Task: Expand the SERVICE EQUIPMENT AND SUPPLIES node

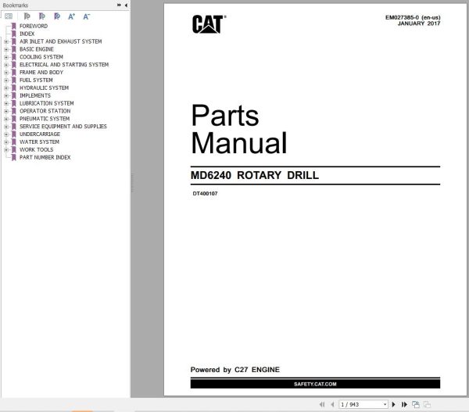Action: click(x=6, y=127)
